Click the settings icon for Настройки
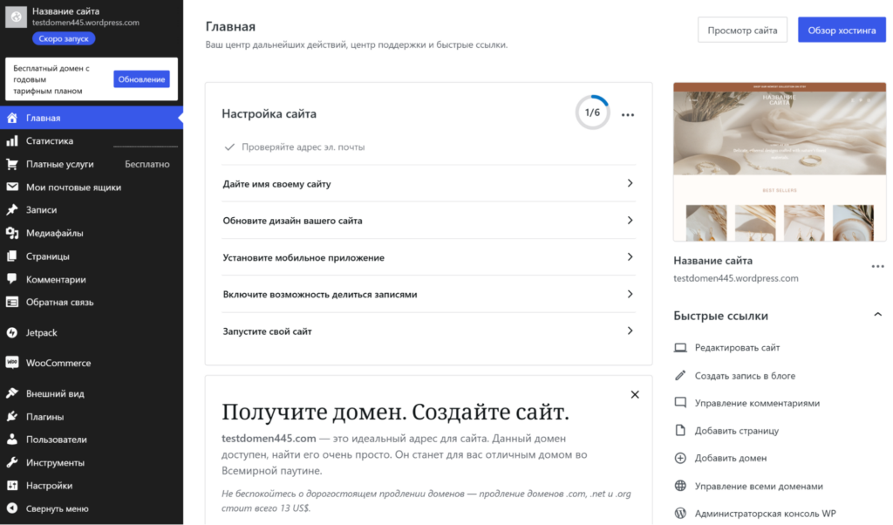893x525 pixels. pyautogui.click(x=12, y=486)
